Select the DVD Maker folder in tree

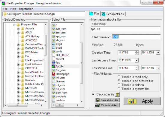click(x=32, y=52)
